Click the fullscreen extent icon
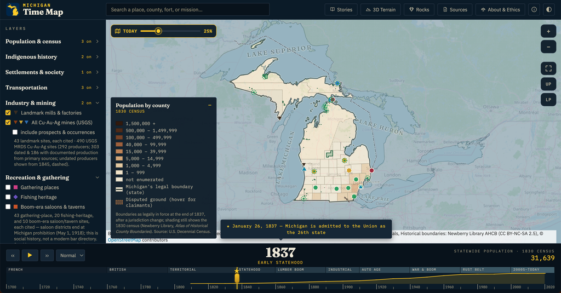This screenshot has width=561, height=293. pyautogui.click(x=548, y=68)
